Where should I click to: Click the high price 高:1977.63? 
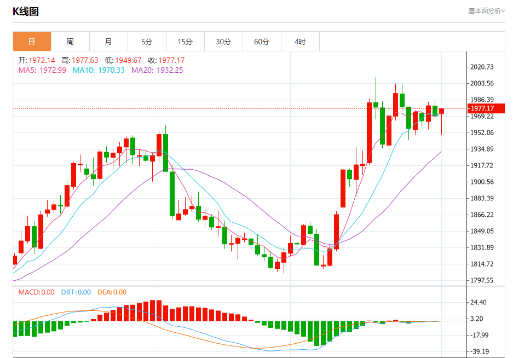click(x=80, y=60)
